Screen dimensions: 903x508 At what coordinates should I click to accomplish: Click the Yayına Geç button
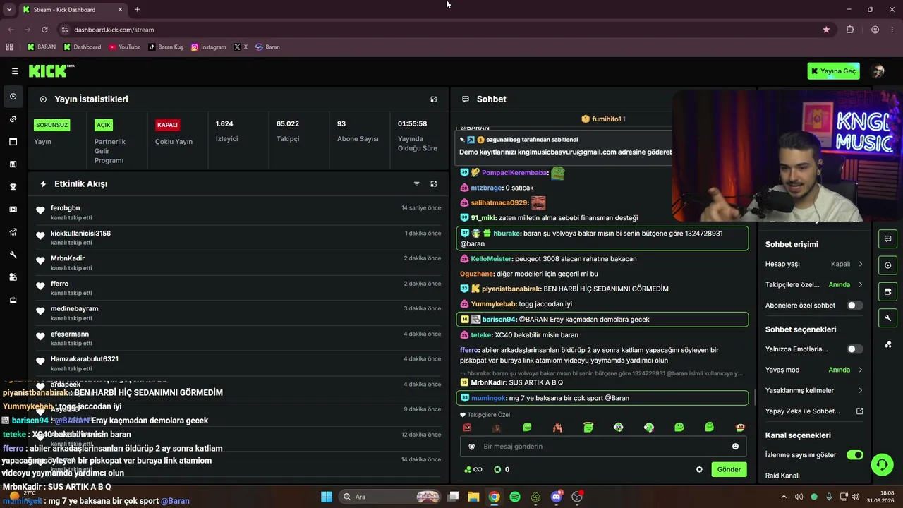pos(834,71)
